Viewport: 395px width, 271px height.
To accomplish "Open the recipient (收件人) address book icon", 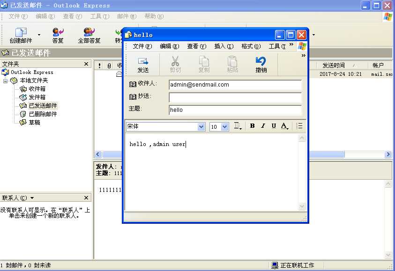I will click(x=133, y=84).
